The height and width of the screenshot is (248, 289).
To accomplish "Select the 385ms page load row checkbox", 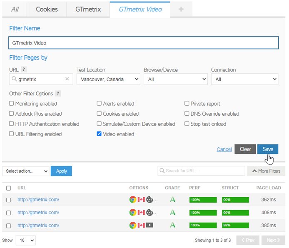I will [x=8, y=226].
